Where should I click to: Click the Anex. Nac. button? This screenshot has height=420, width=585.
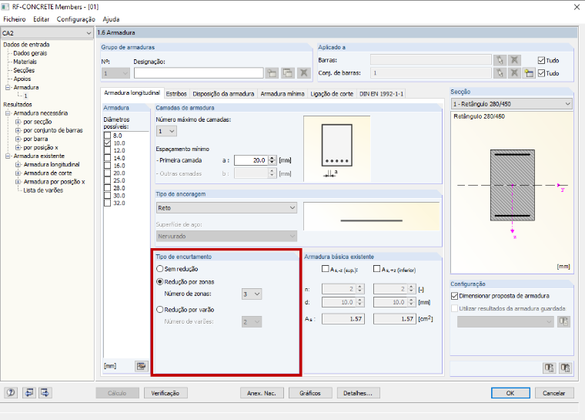click(262, 393)
